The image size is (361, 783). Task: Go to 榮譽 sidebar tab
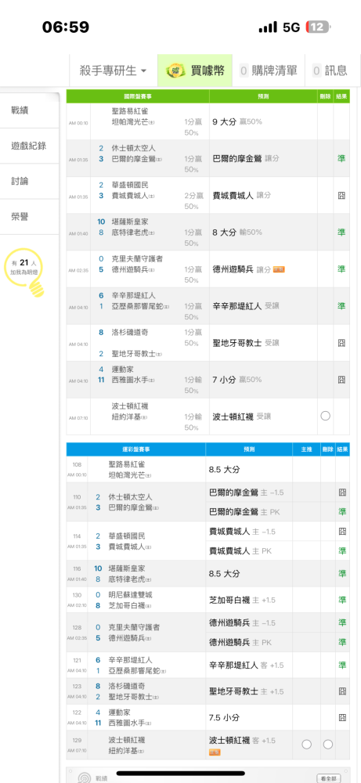30,217
